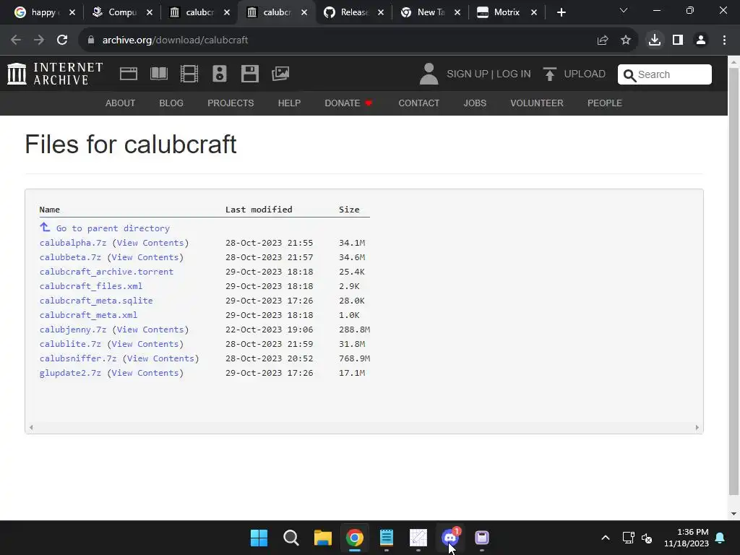The image size is (740, 555).
Task: Open the HELP menu item
Action: coord(289,103)
